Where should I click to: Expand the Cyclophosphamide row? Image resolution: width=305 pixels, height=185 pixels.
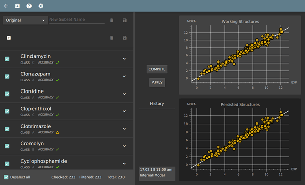[124, 164]
